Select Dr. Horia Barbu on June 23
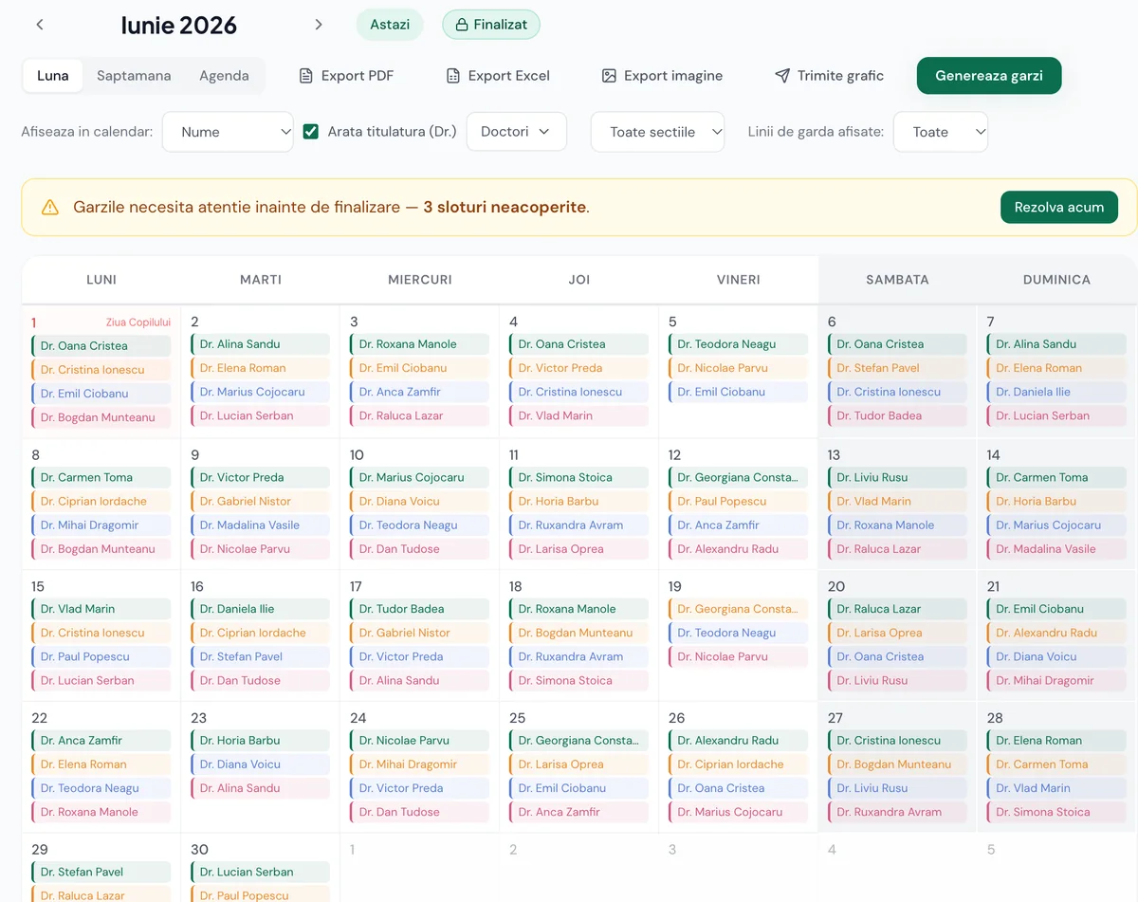This screenshot has height=902, width=1138. click(x=260, y=742)
